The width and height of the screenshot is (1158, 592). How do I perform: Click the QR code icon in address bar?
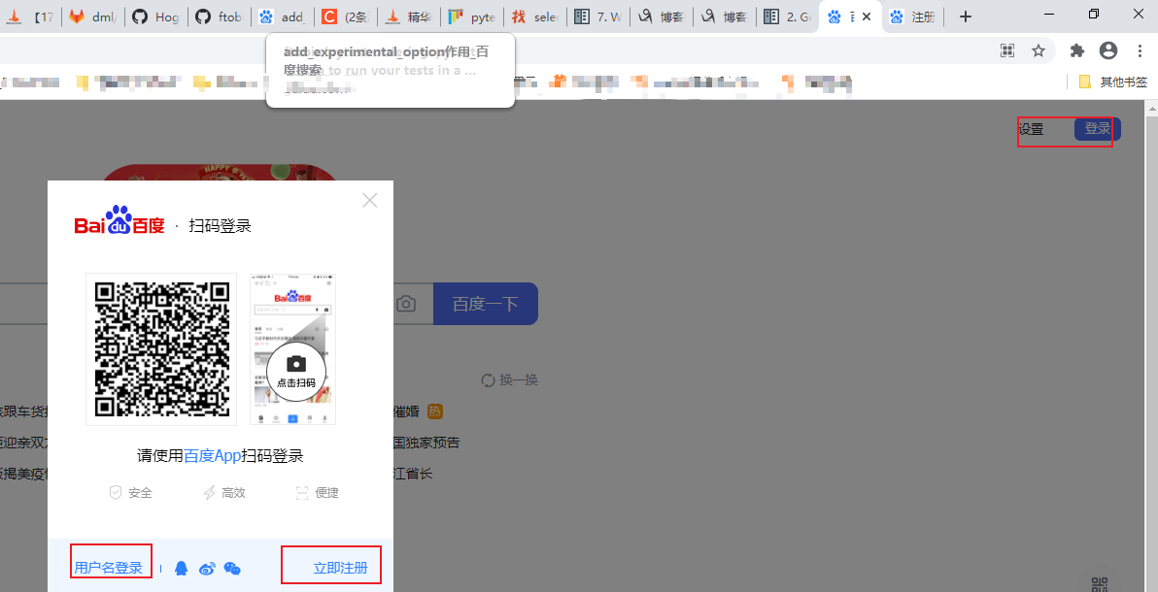(x=1007, y=50)
